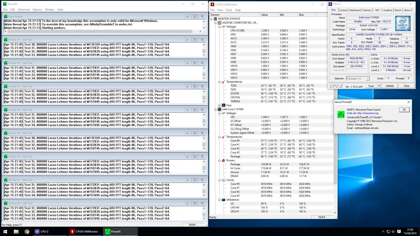Click the Worker #1 Self-Test window icon
The image size is (420, 236).
5,40
